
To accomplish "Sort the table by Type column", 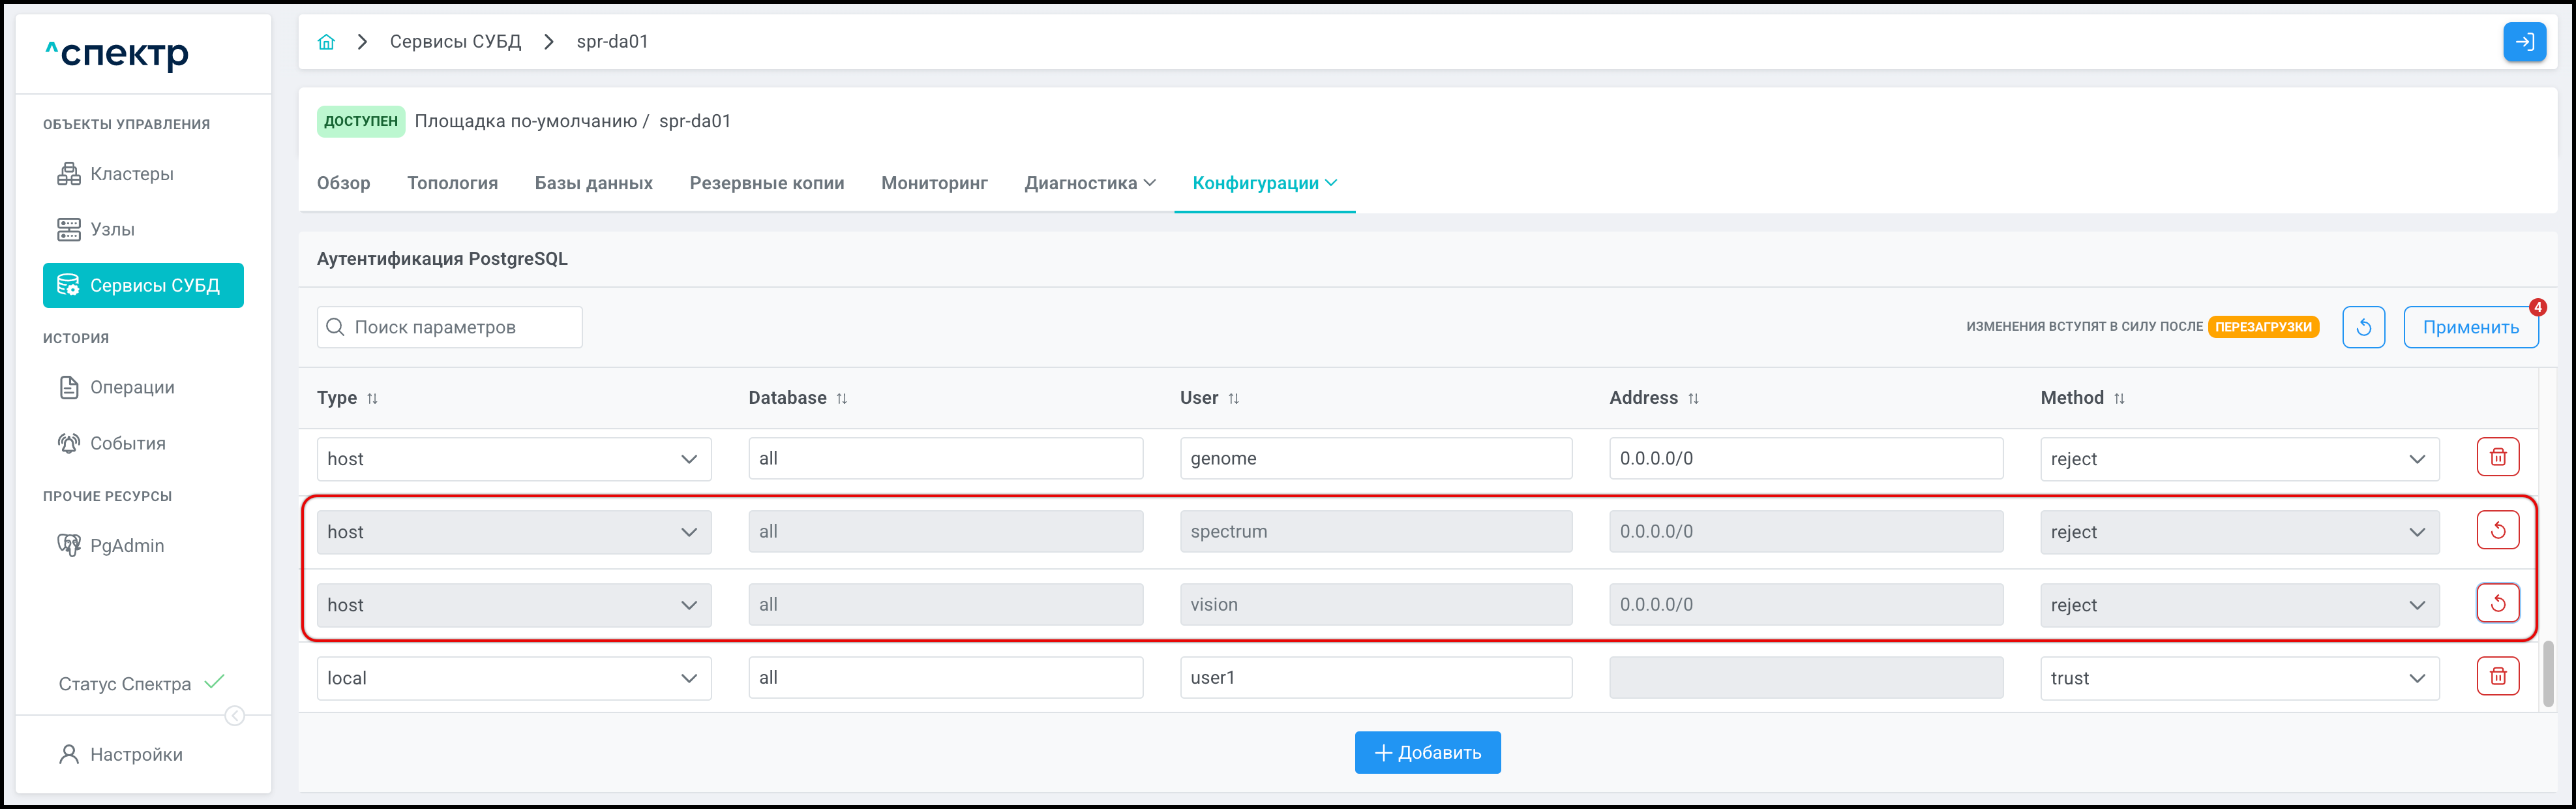I will 372,398.
